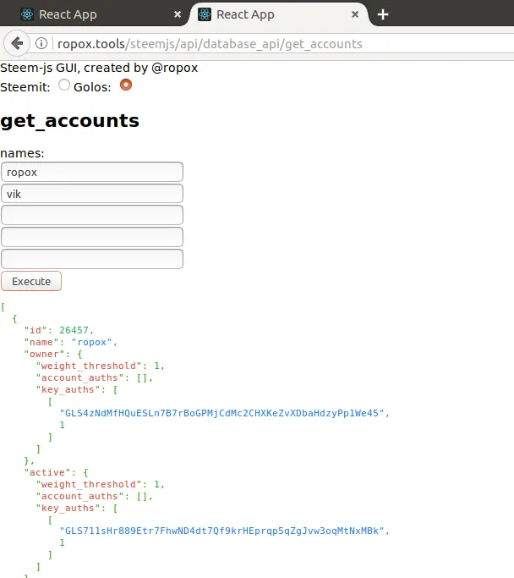Click the active key starting GLS711sHr
The width and height of the screenshot is (514, 578).
[x=222, y=531]
